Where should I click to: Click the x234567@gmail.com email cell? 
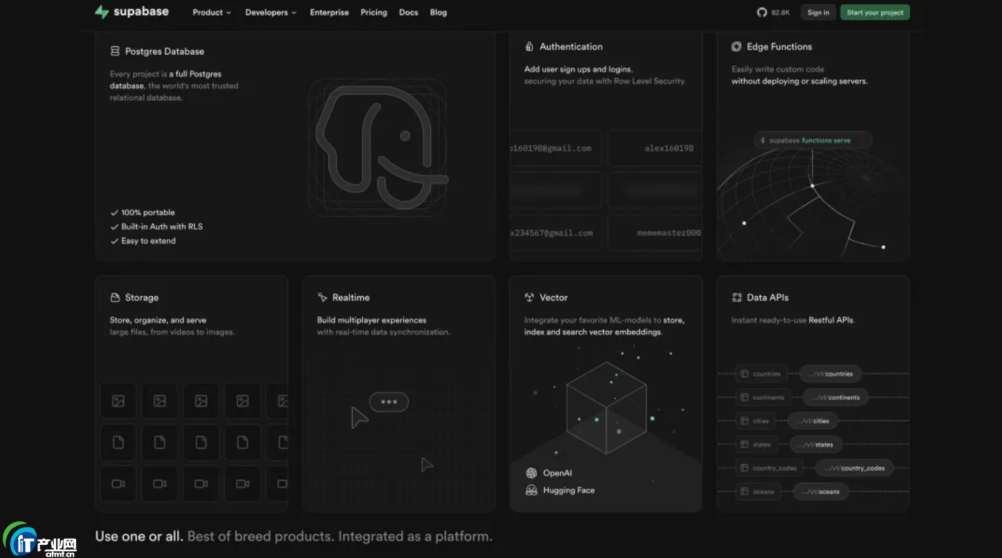click(x=555, y=233)
